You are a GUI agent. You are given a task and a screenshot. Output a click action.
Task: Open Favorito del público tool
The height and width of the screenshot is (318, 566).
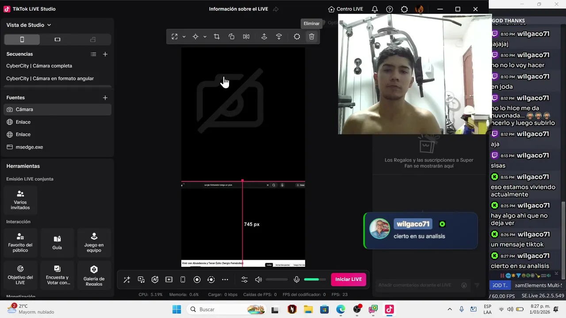point(20,242)
